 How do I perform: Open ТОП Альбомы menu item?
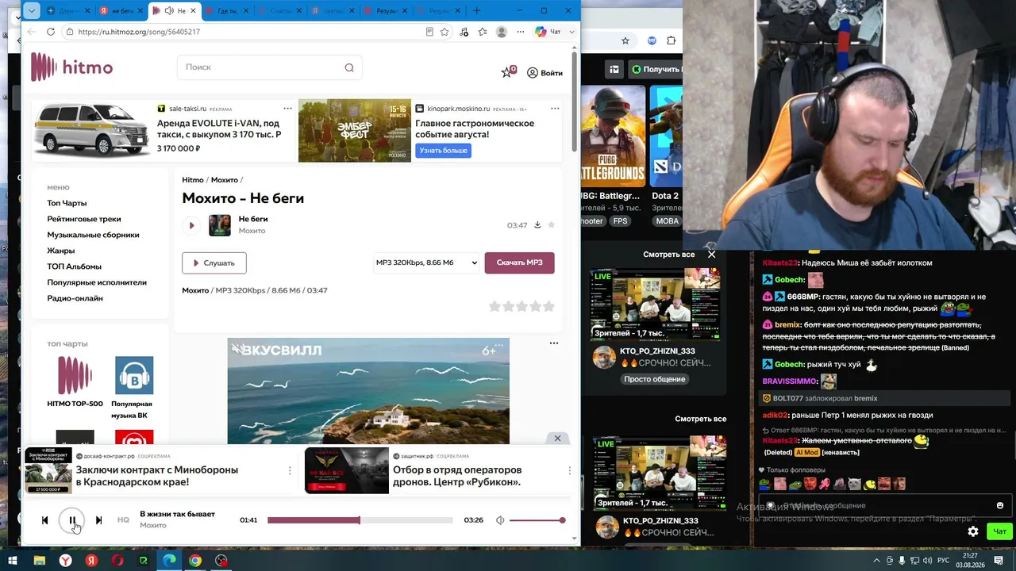coord(74,266)
